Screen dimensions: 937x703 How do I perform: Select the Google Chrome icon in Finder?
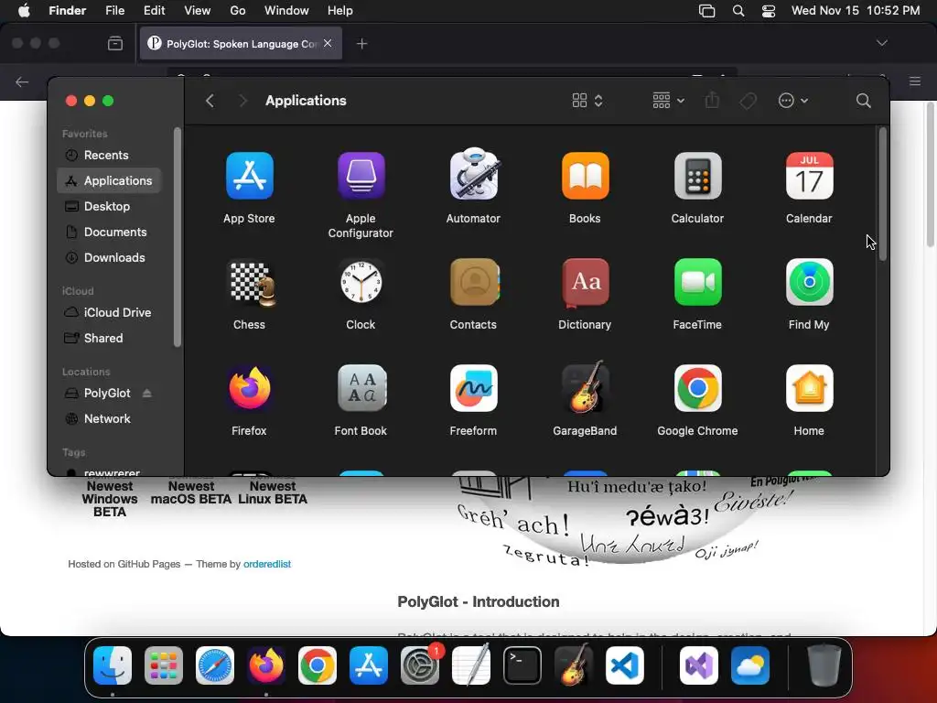(x=697, y=388)
